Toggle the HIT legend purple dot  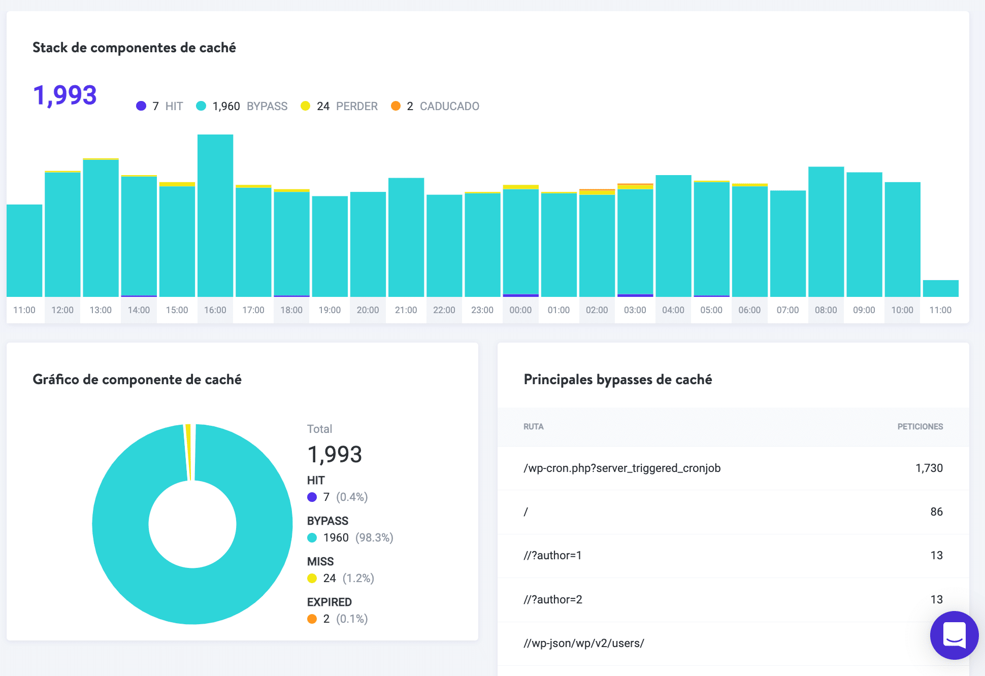point(141,106)
